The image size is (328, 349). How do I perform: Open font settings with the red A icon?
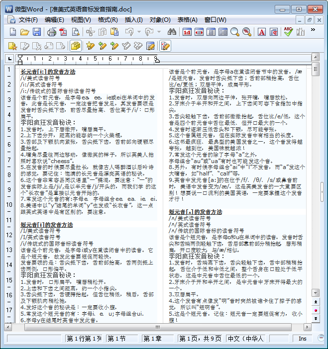pos(262,32)
